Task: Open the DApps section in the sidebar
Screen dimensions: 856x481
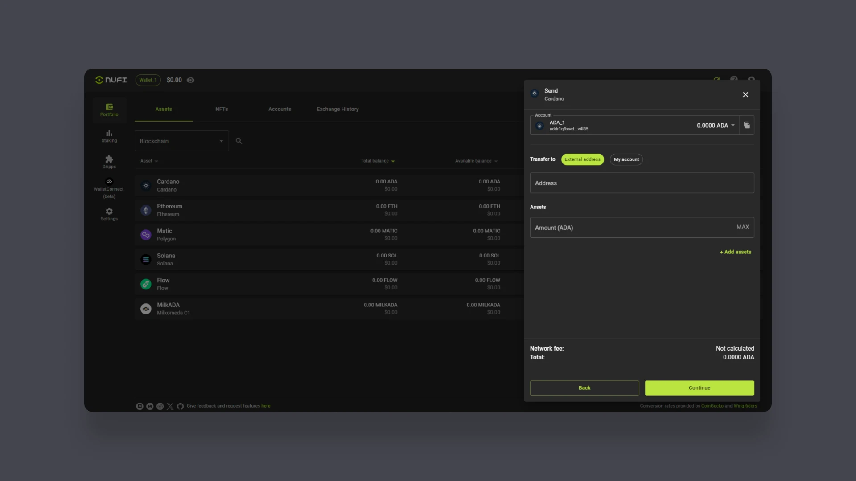Action: point(109,162)
